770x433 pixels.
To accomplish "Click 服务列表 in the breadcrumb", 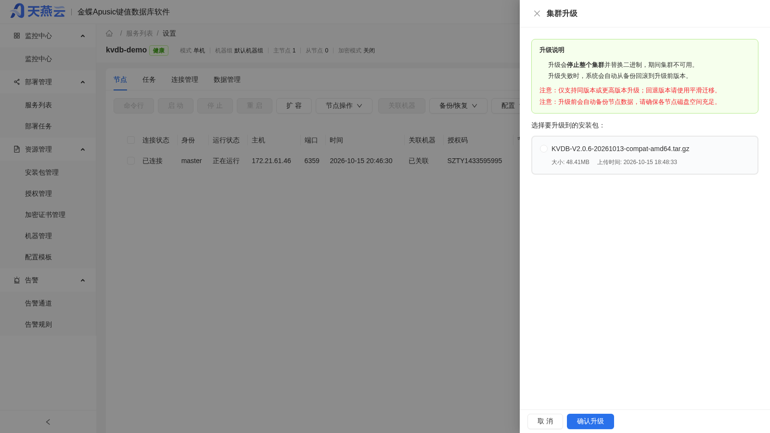I will pos(140,33).
